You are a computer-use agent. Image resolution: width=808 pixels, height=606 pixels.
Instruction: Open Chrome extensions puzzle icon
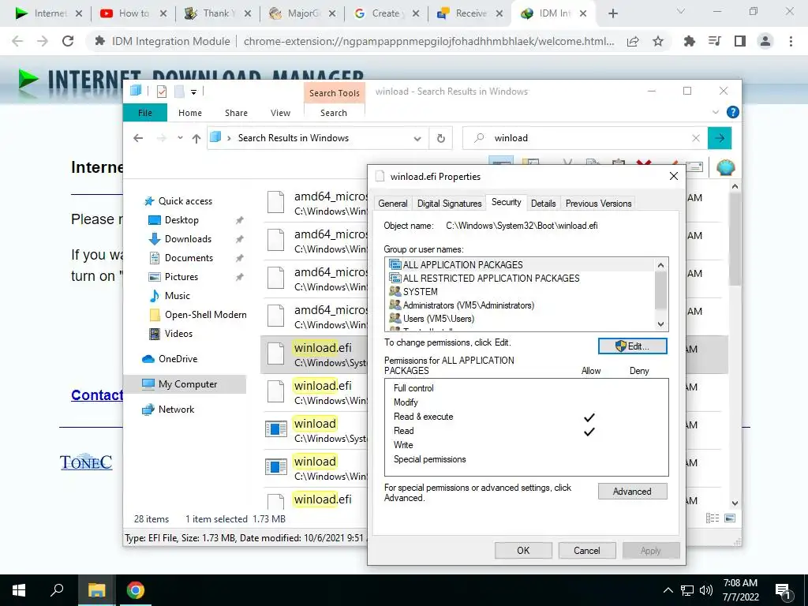[689, 41]
